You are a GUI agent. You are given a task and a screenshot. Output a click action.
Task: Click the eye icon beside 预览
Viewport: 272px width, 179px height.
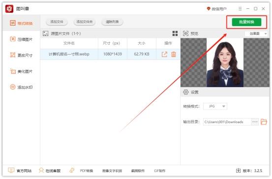point(185,33)
